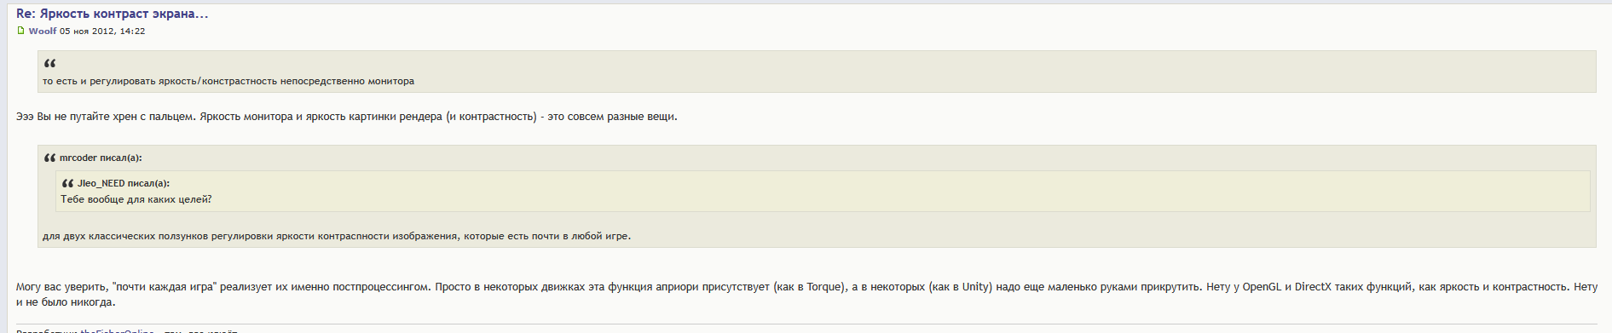
Task: Click the final line 'и не было никогда.'
Action: click(x=66, y=302)
